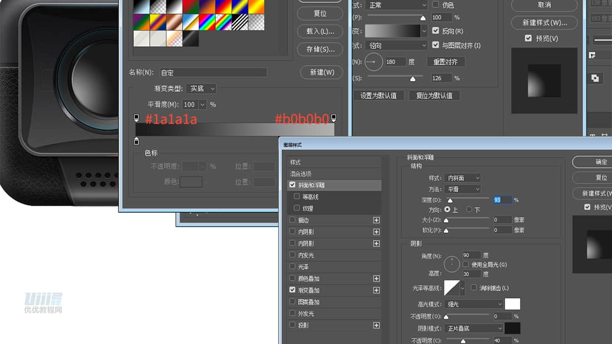Enable the 等高线 checkbox
The width and height of the screenshot is (612, 344).
[297, 197]
